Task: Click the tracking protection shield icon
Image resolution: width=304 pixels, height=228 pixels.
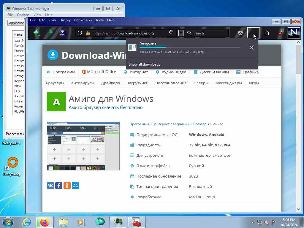Action: coord(80,33)
